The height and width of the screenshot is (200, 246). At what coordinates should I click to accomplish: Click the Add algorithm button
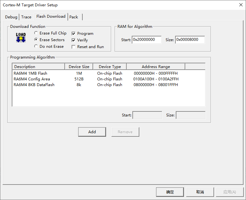tap(92, 132)
